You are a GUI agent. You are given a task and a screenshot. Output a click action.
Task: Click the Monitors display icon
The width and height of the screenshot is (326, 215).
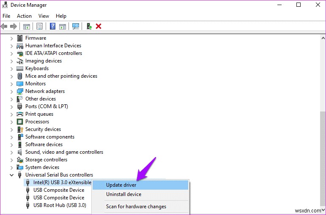20,84
